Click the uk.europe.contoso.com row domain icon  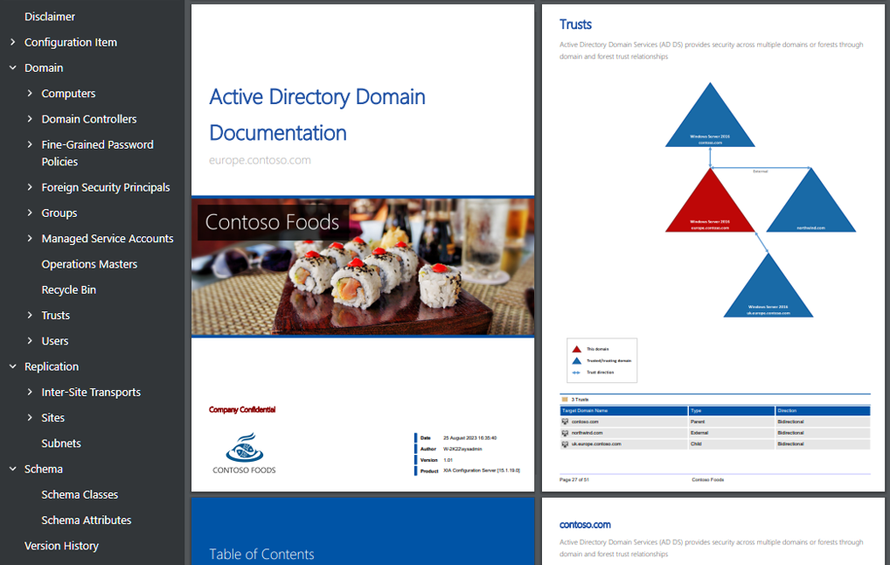click(x=565, y=444)
